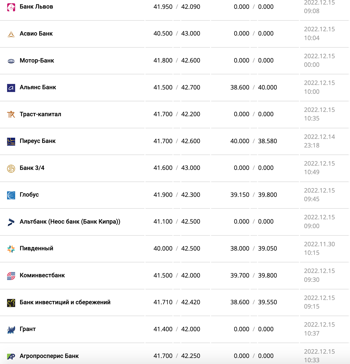
Task: Click the Альтбанк arrow logo icon
Action: click(x=11, y=222)
